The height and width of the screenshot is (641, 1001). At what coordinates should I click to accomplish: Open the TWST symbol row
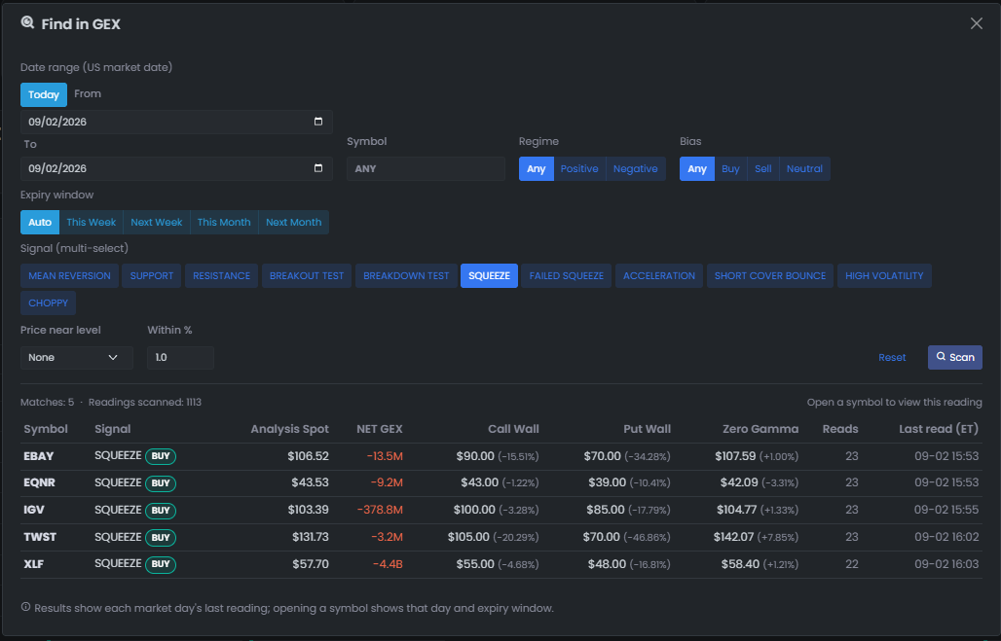point(501,537)
